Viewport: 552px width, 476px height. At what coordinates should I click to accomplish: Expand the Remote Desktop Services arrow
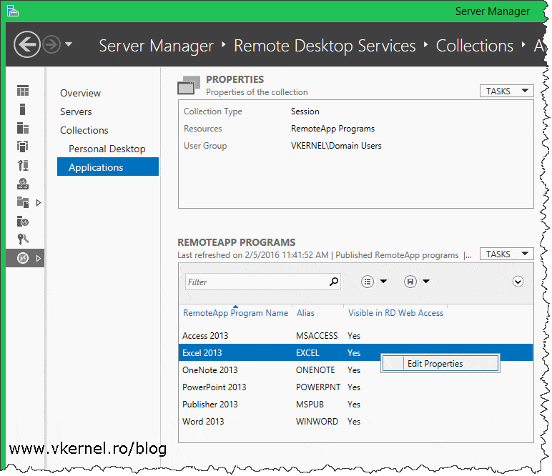click(x=39, y=259)
